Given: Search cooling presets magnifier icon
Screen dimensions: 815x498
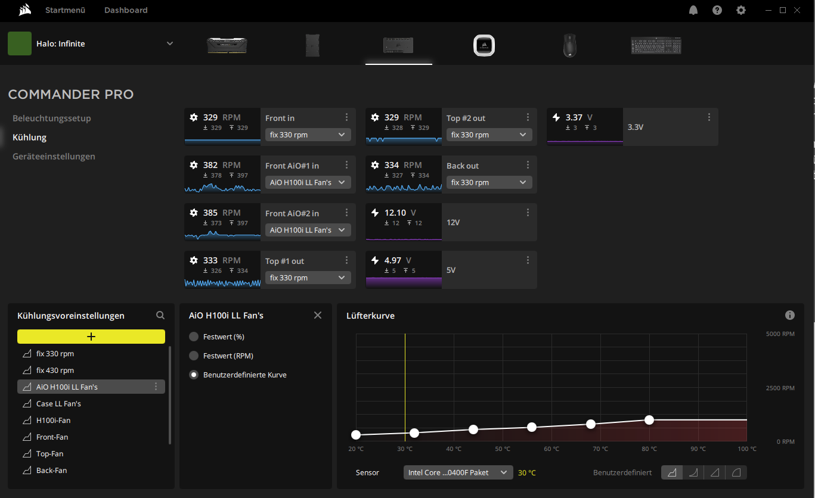Looking at the screenshot, I should click(x=160, y=315).
